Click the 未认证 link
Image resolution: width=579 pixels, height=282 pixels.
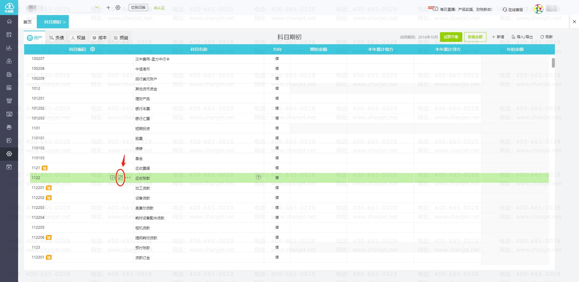click(x=159, y=8)
